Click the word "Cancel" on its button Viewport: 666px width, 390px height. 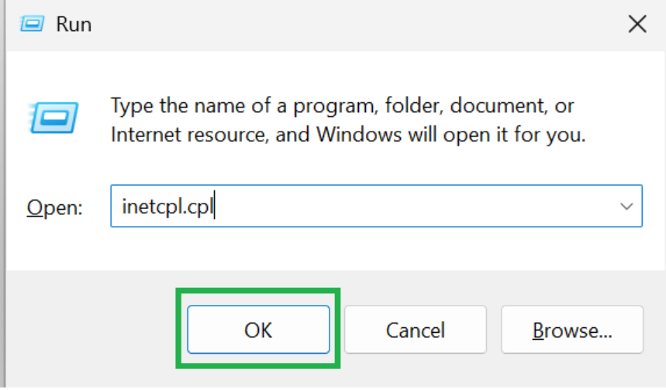click(415, 330)
